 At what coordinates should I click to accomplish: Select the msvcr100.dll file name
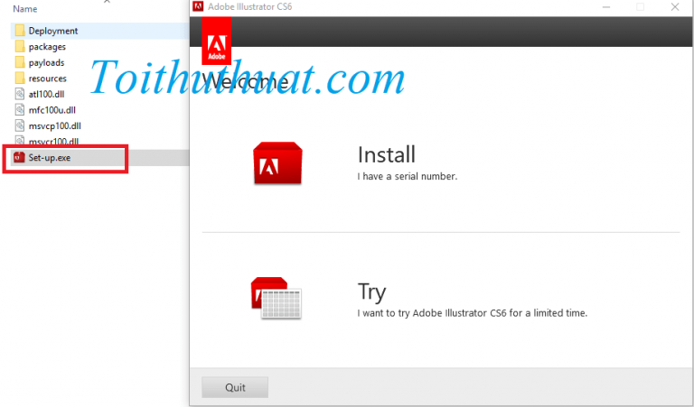(x=54, y=142)
